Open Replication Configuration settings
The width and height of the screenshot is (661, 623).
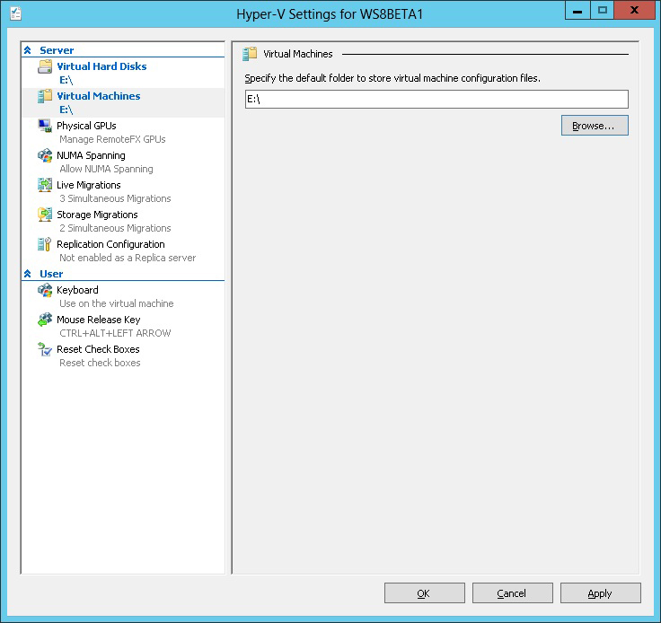pyautogui.click(x=110, y=244)
